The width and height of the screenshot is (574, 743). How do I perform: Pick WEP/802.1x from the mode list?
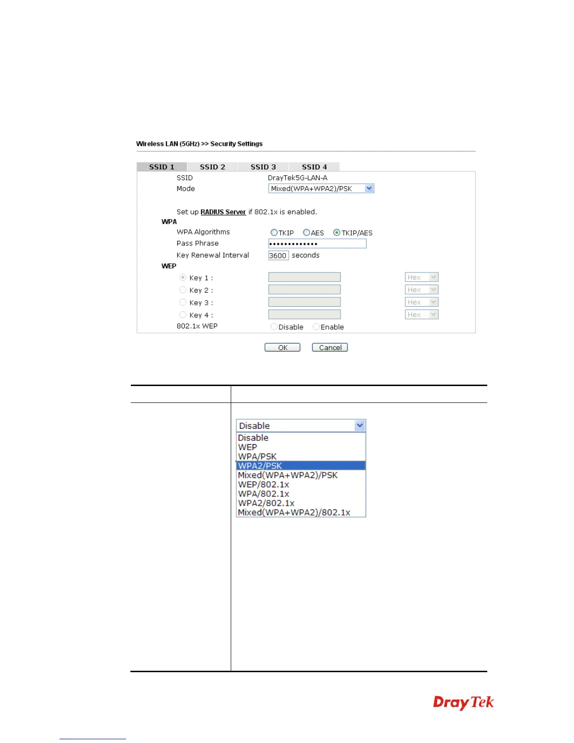click(x=301, y=485)
